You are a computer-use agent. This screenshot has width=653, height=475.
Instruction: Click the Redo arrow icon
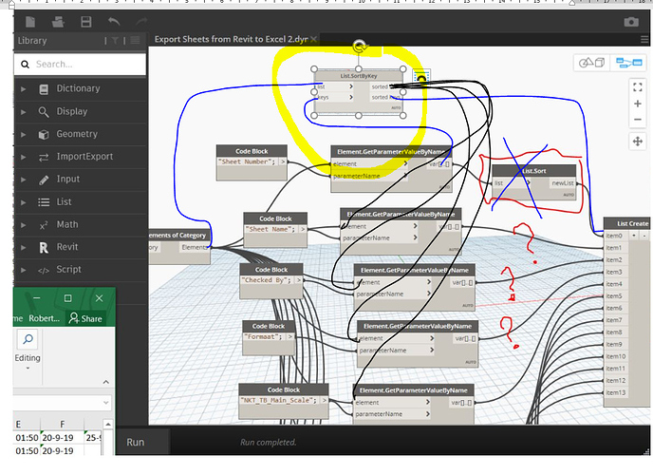tap(141, 21)
